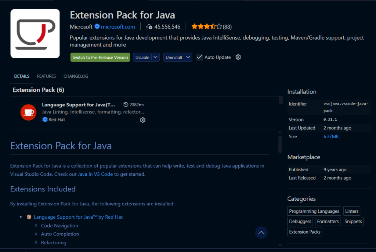Click the version value 0.31.1
This screenshot has height=252, width=376.
coord(330,119)
